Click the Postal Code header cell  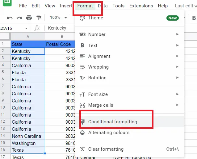tap(60, 44)
